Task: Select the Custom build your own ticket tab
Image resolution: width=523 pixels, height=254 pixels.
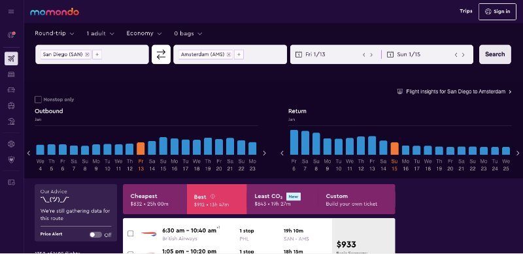Action: coord(356,199)
